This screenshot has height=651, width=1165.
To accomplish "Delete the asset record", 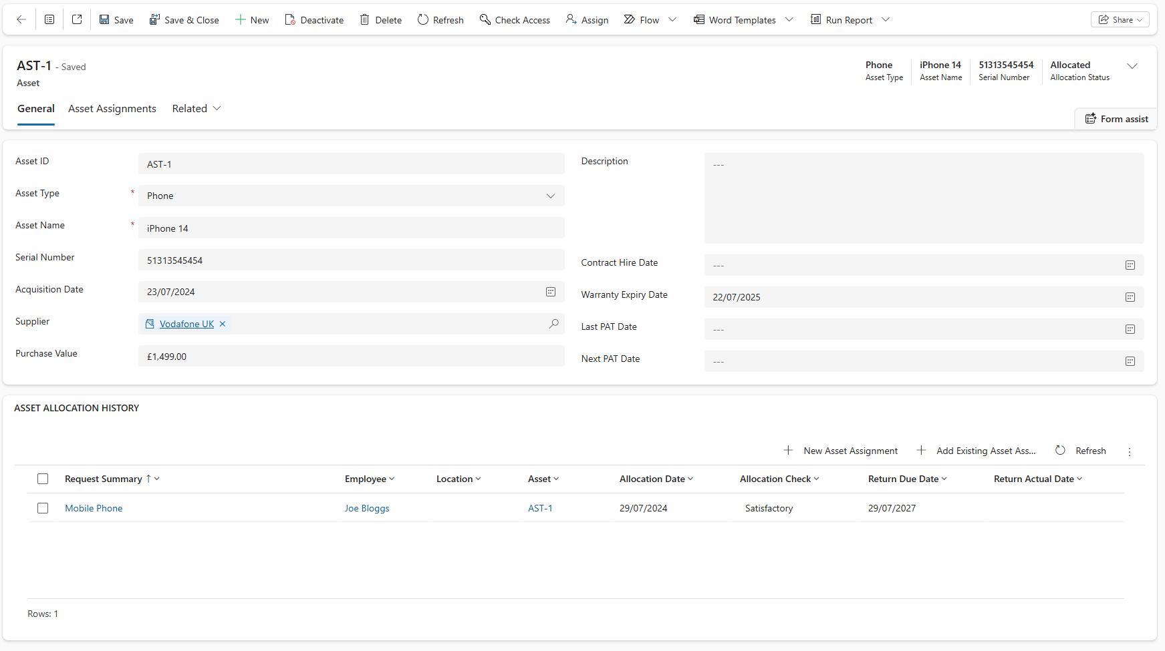I will pyautogui.click(x=380, y=19).
